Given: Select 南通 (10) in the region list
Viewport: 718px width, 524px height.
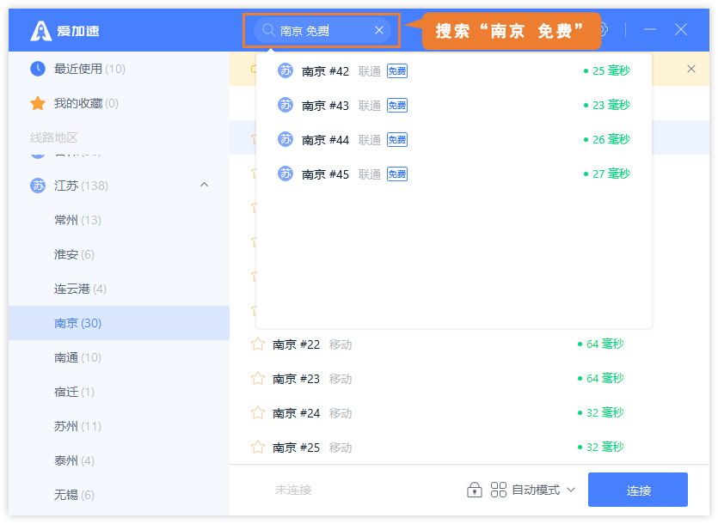Looking at the screenshot, I should 119,357.
